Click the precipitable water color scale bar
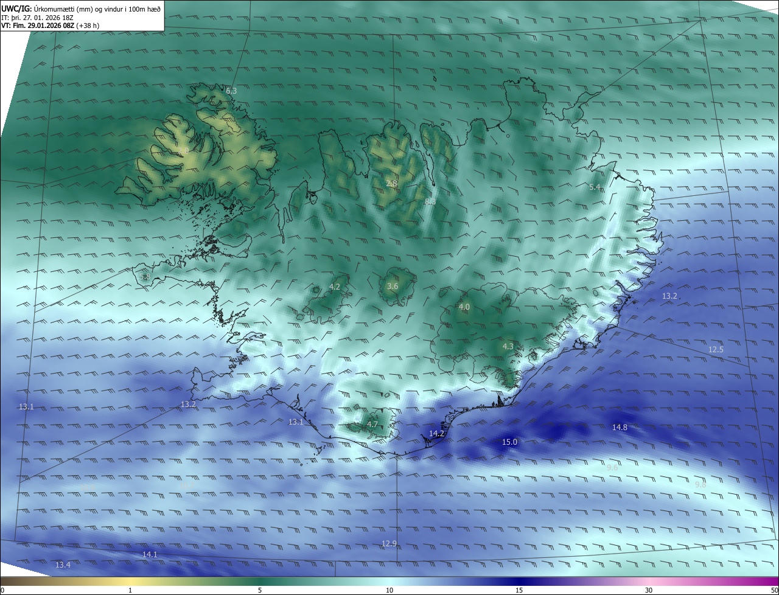779x595 pixels. tap(389, 581)
